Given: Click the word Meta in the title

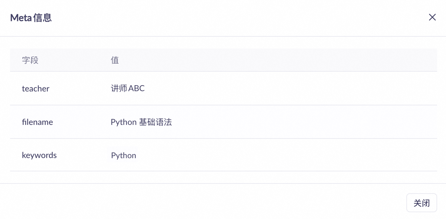Looking at the screenshot, I should point(21,18).
